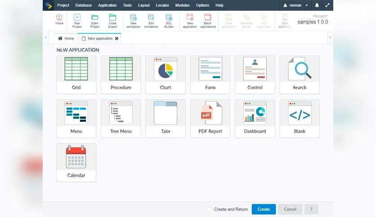This screenshot has height=217, width=376.
Task: Select the Grid application type
Action: tap(76, 74)
